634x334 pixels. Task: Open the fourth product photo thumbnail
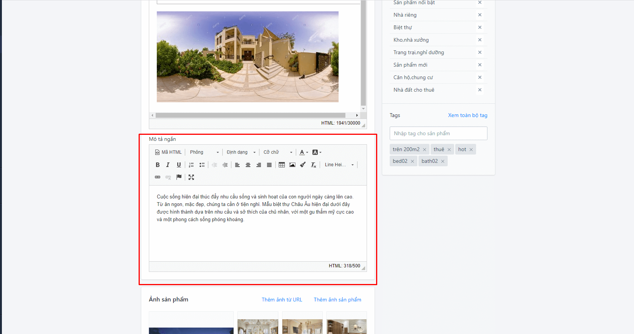click(x=347, y=323)
